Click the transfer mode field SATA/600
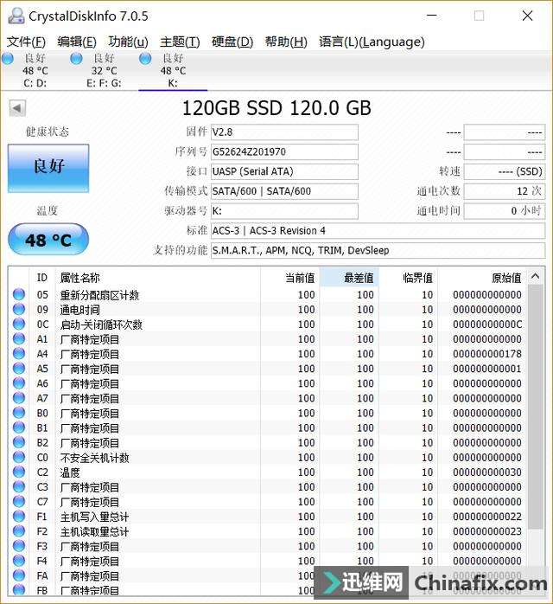553x604 pixels. tap(284, 191)
